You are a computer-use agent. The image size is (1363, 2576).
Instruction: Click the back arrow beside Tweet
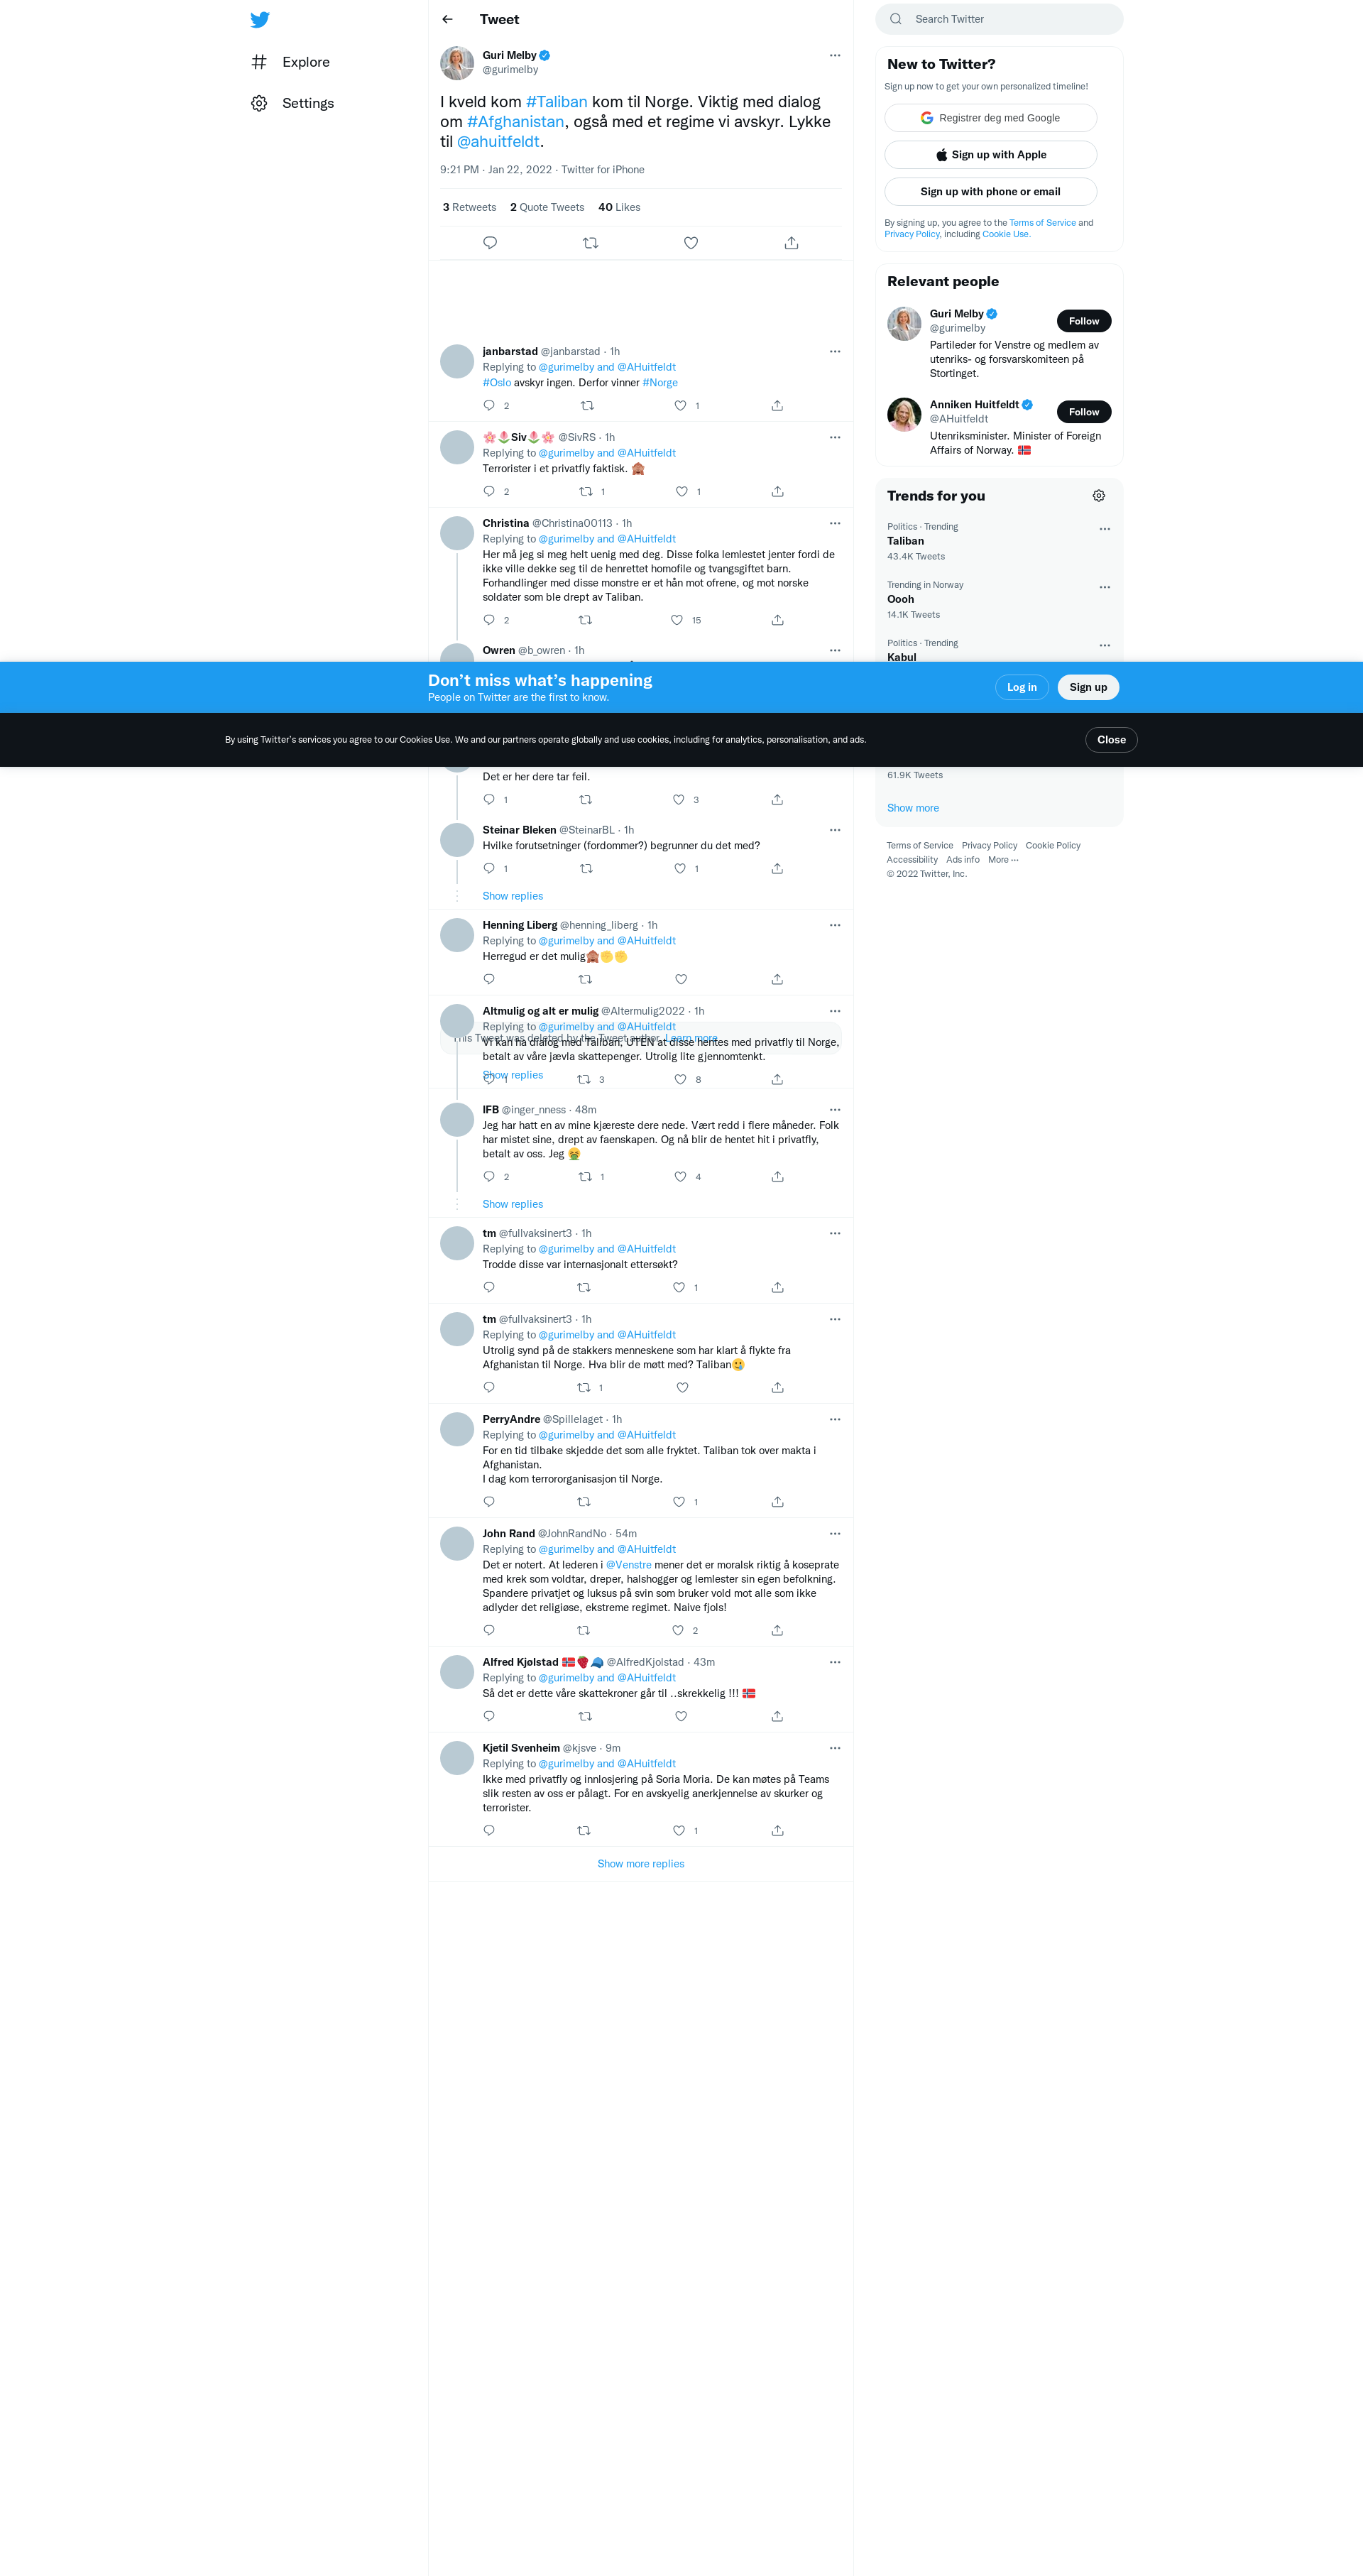coord(447,19)
